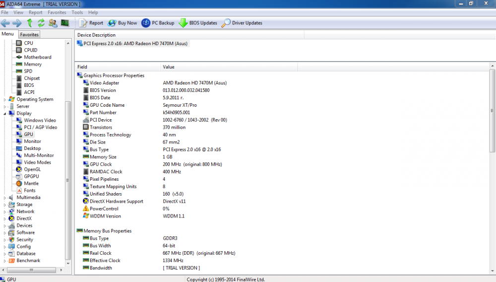Open the Favorites menu
The height and width of the screenshot is (282, 496).
coord(57,12)
